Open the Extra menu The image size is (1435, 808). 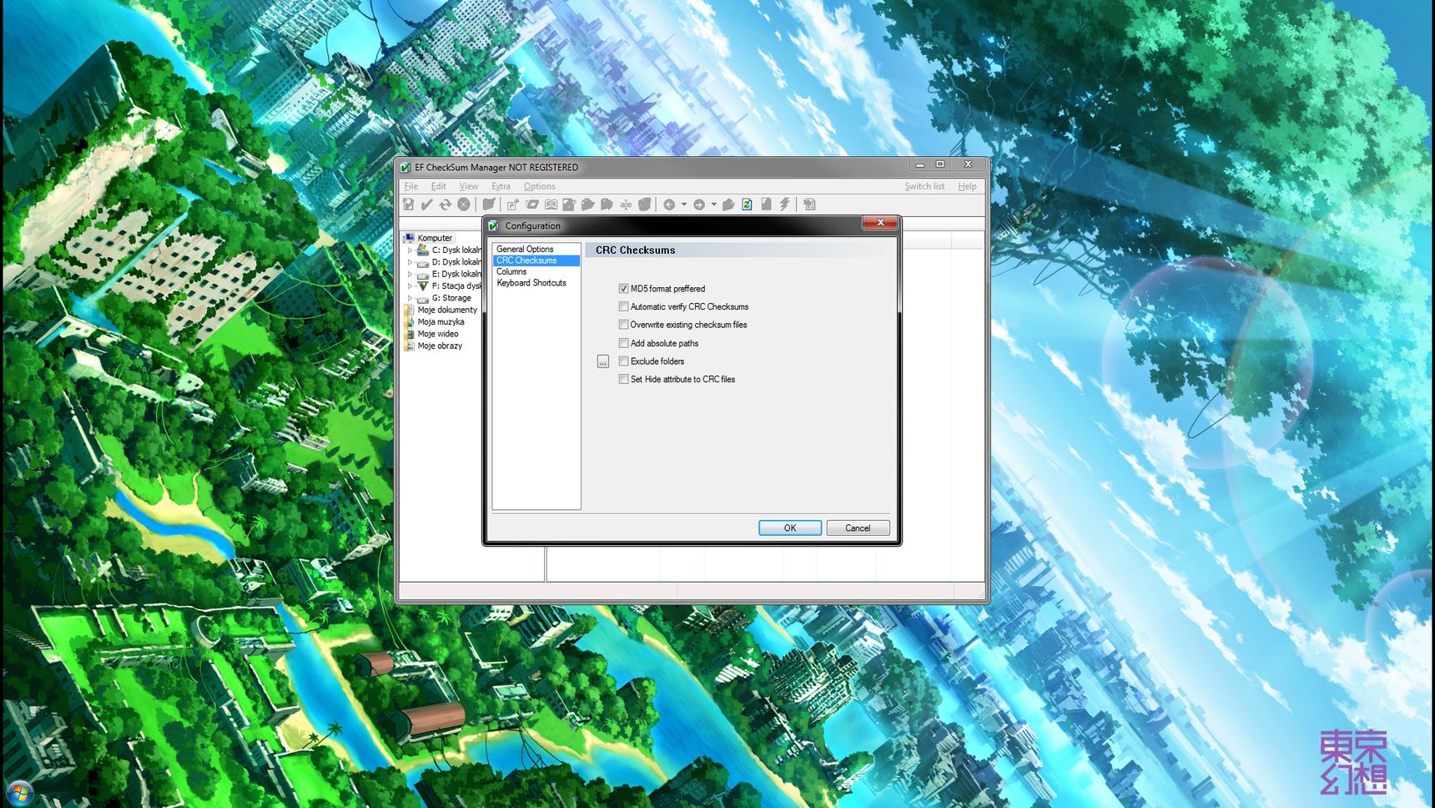(501, 186)
